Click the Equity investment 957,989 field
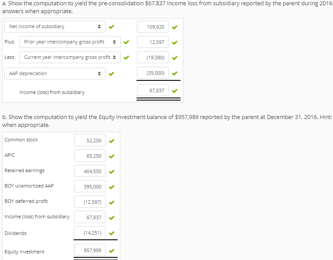Screen dimensions: 333x260 tap(90, 250)
